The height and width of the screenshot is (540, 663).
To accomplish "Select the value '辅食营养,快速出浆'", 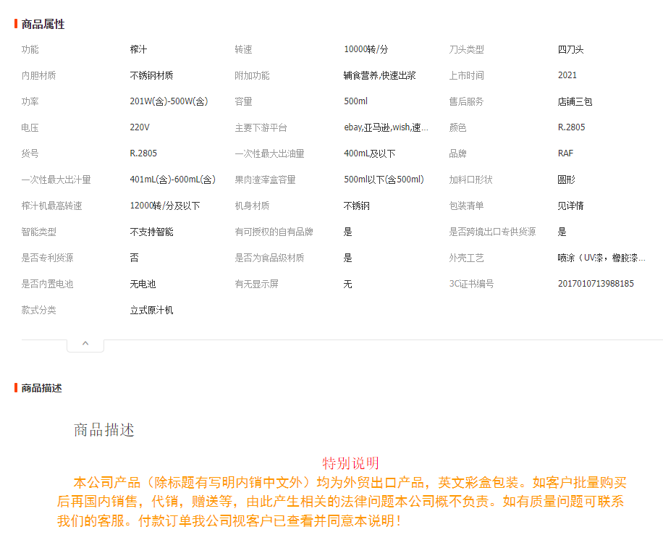I will tap(380, 76).
